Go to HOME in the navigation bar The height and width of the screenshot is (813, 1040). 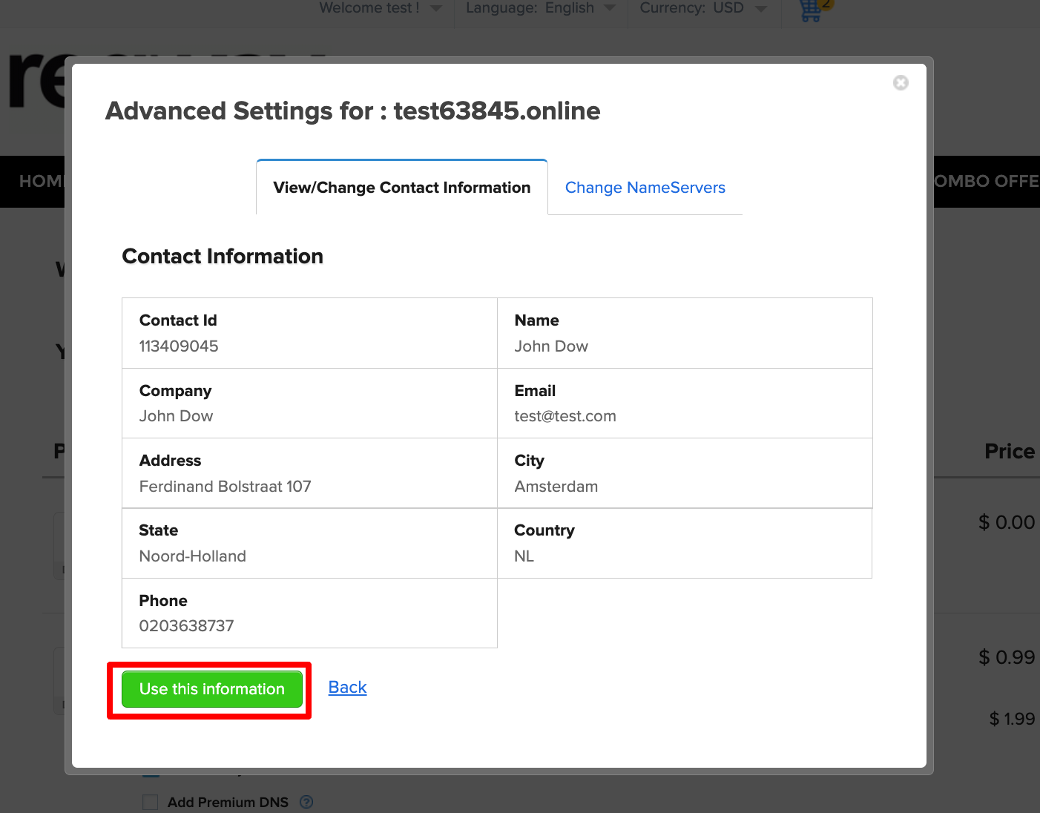pyautogui.click(x=40, y=181)
